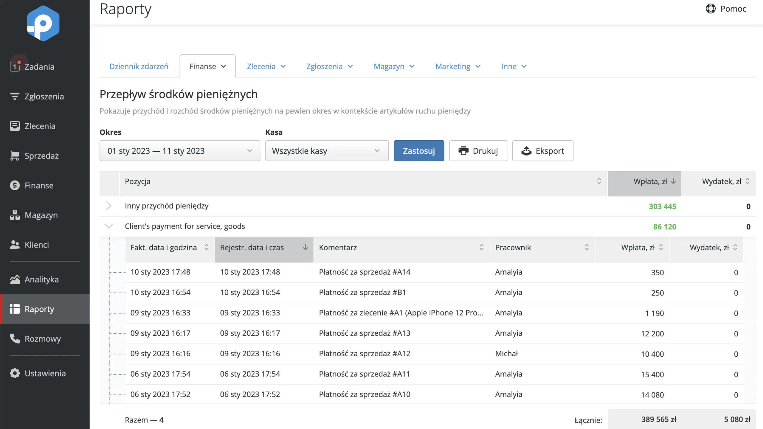The image size is (763, 429).
Task: Open the Kasa Wszystkie kasy dropdown
Action: coord(327,151)
